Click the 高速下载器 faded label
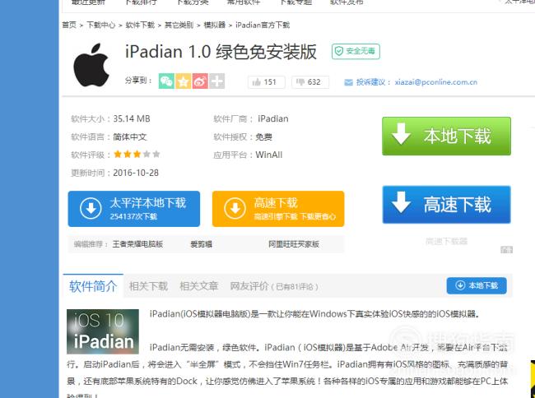Viewport: 535px width, 398px height. coord(446,241)
